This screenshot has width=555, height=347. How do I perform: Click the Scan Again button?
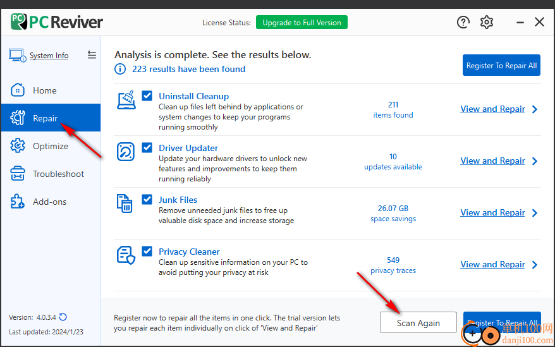click(x=418, y=322)
